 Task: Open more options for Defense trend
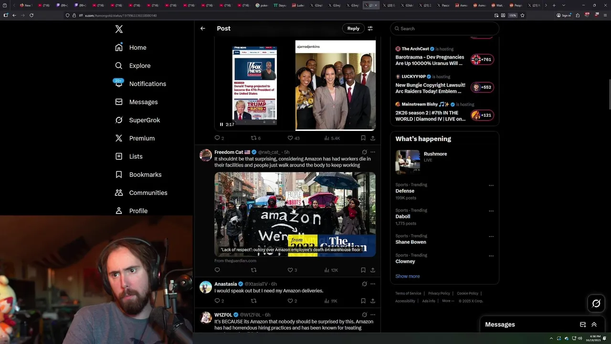[491, 185]
